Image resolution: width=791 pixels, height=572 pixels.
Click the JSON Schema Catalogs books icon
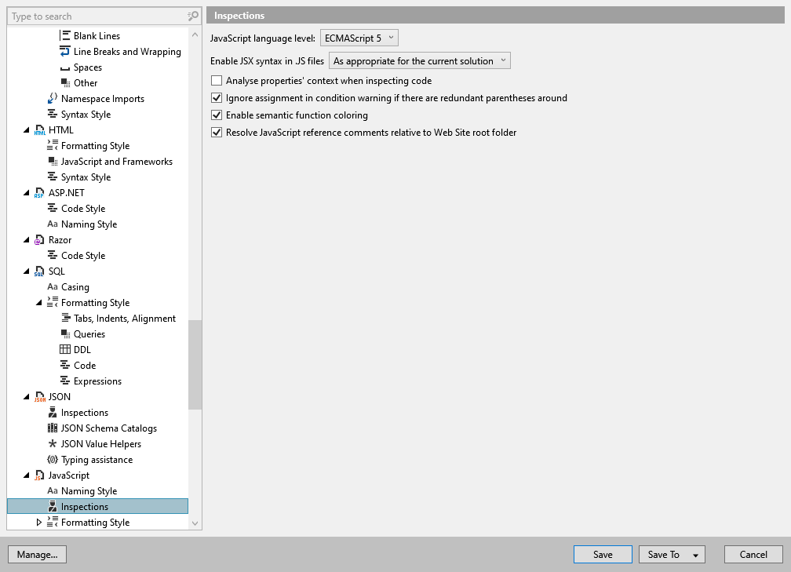[53, 428]
